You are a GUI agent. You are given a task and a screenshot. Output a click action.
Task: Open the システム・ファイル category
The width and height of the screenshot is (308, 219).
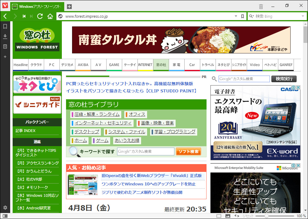(x=125, y=132)
